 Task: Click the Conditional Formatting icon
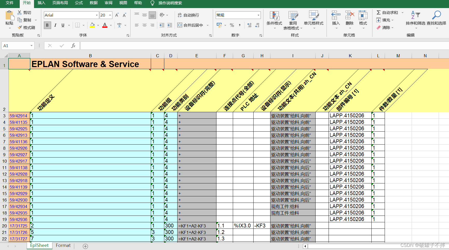pyautogui.click(x=274, y=16)
